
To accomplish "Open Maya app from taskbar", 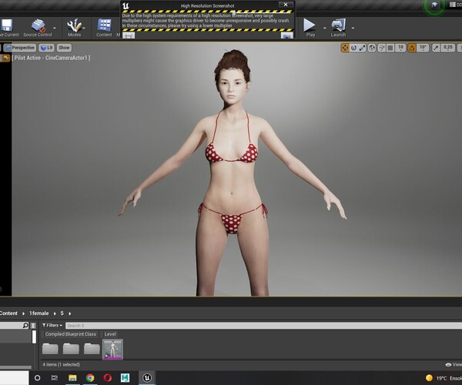I will [x=125, y=377].
